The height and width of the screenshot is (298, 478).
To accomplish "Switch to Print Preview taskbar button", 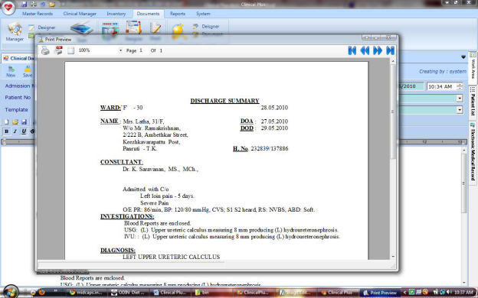I will [380, 293].
